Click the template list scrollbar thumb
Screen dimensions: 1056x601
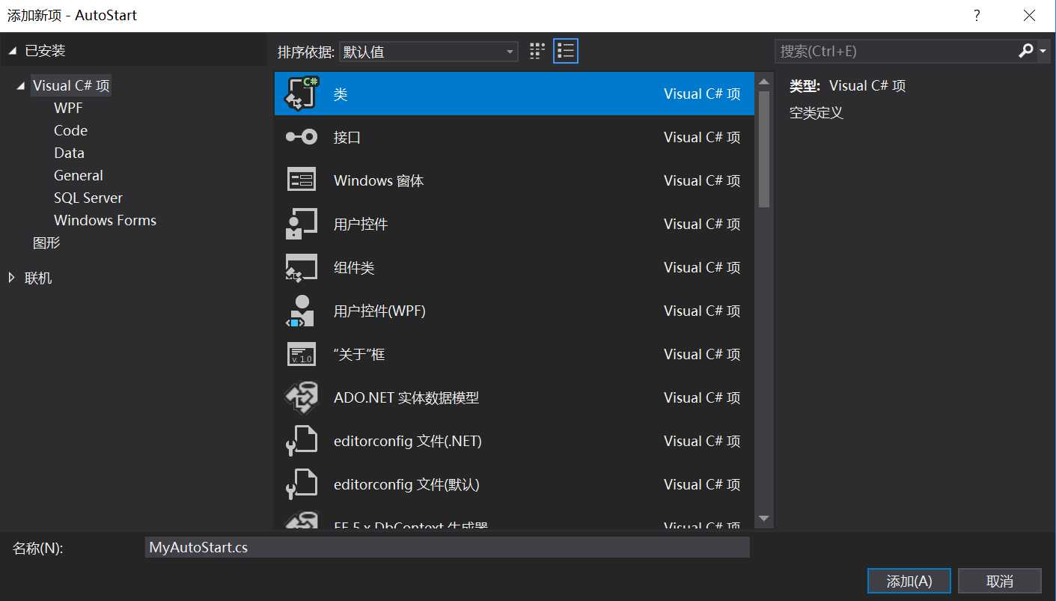click(764, 149)
